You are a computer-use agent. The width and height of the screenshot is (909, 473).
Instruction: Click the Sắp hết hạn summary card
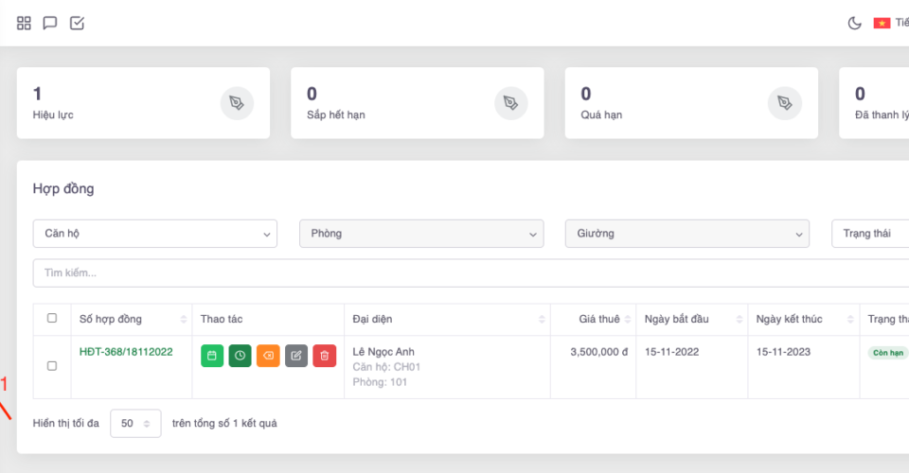[417, 103]
